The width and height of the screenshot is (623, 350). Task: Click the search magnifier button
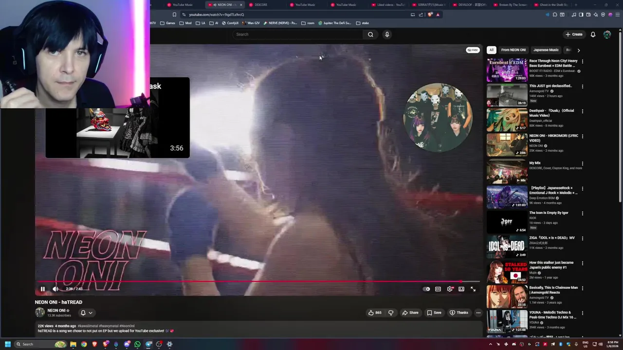click(x=370, y=35)
